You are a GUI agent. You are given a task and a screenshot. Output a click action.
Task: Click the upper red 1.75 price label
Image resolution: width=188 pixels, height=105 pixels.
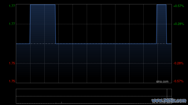12,63
